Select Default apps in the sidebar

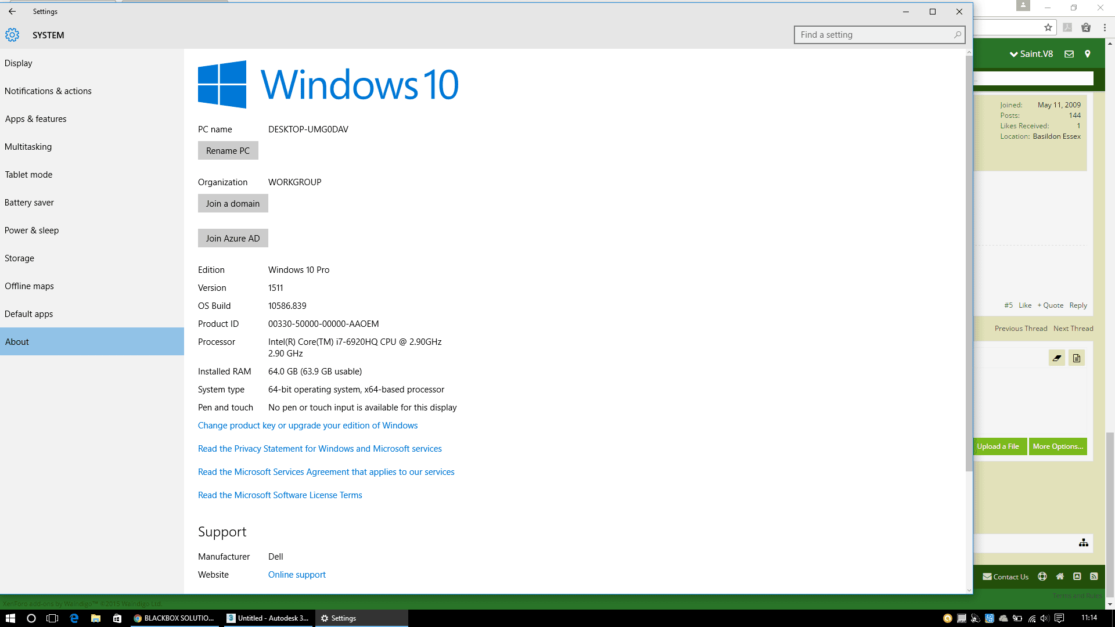(92, 314)
